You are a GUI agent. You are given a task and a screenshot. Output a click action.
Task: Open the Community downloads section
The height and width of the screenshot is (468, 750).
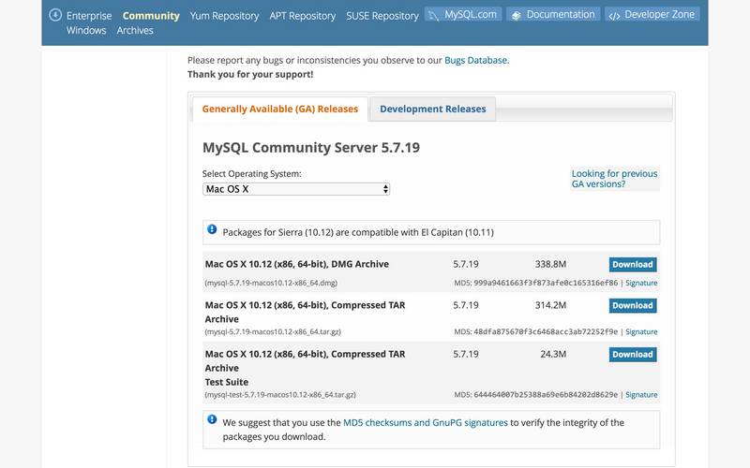[151, 16]
